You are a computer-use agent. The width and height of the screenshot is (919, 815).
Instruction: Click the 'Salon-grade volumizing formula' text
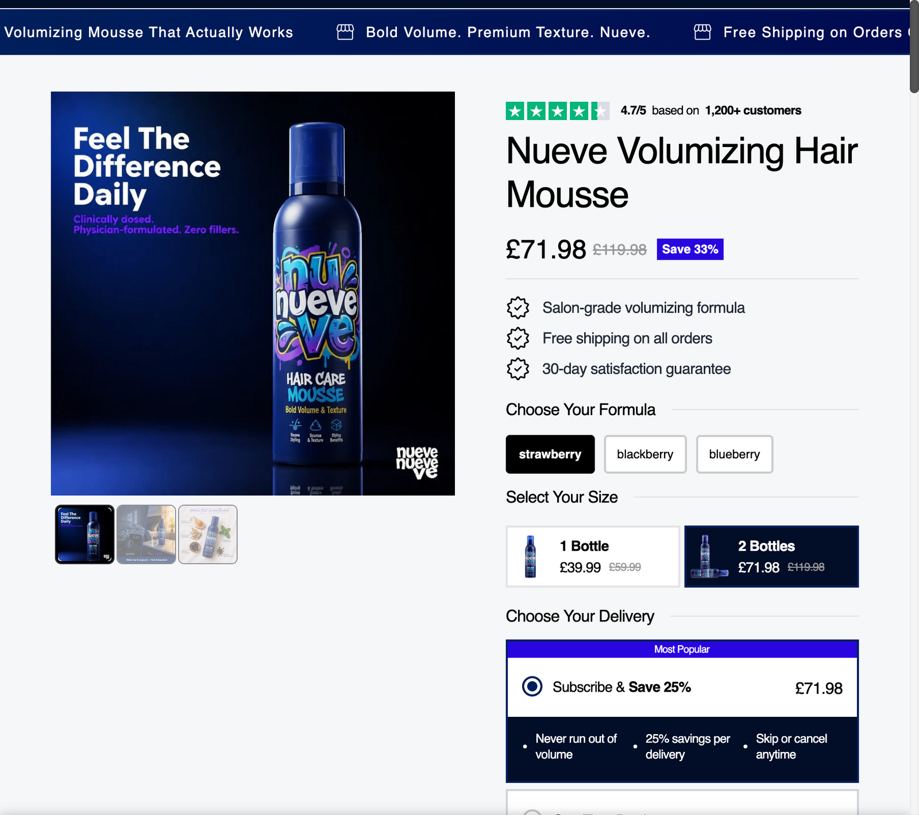[x=643, y=308]
